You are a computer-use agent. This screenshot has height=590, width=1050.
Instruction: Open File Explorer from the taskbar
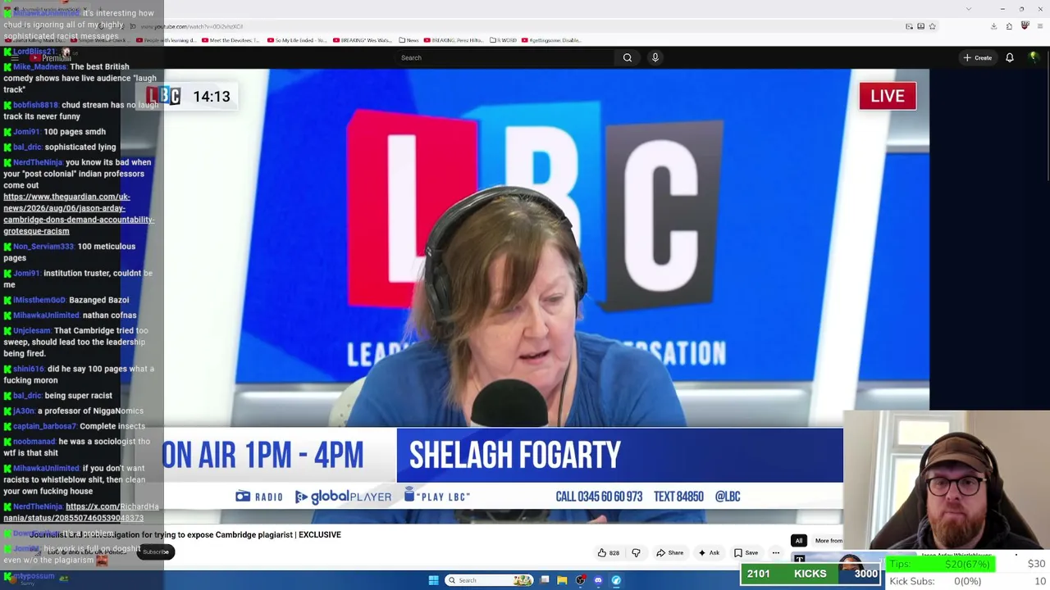(562, 580)
